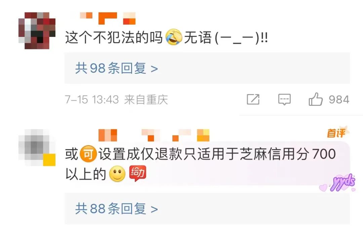Tap the crying-laughing emoji in first comment
363x230 pixels.
click(174, 37)
